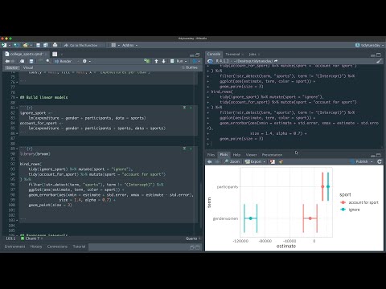
Task: Click the print document icon
Action: (x=55, y=45)
